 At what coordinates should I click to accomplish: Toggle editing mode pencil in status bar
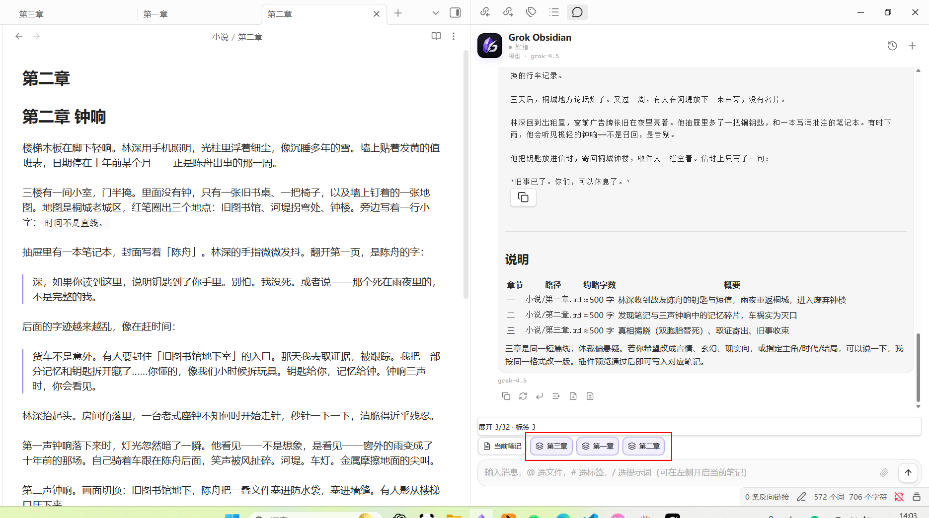click(801, 497)
